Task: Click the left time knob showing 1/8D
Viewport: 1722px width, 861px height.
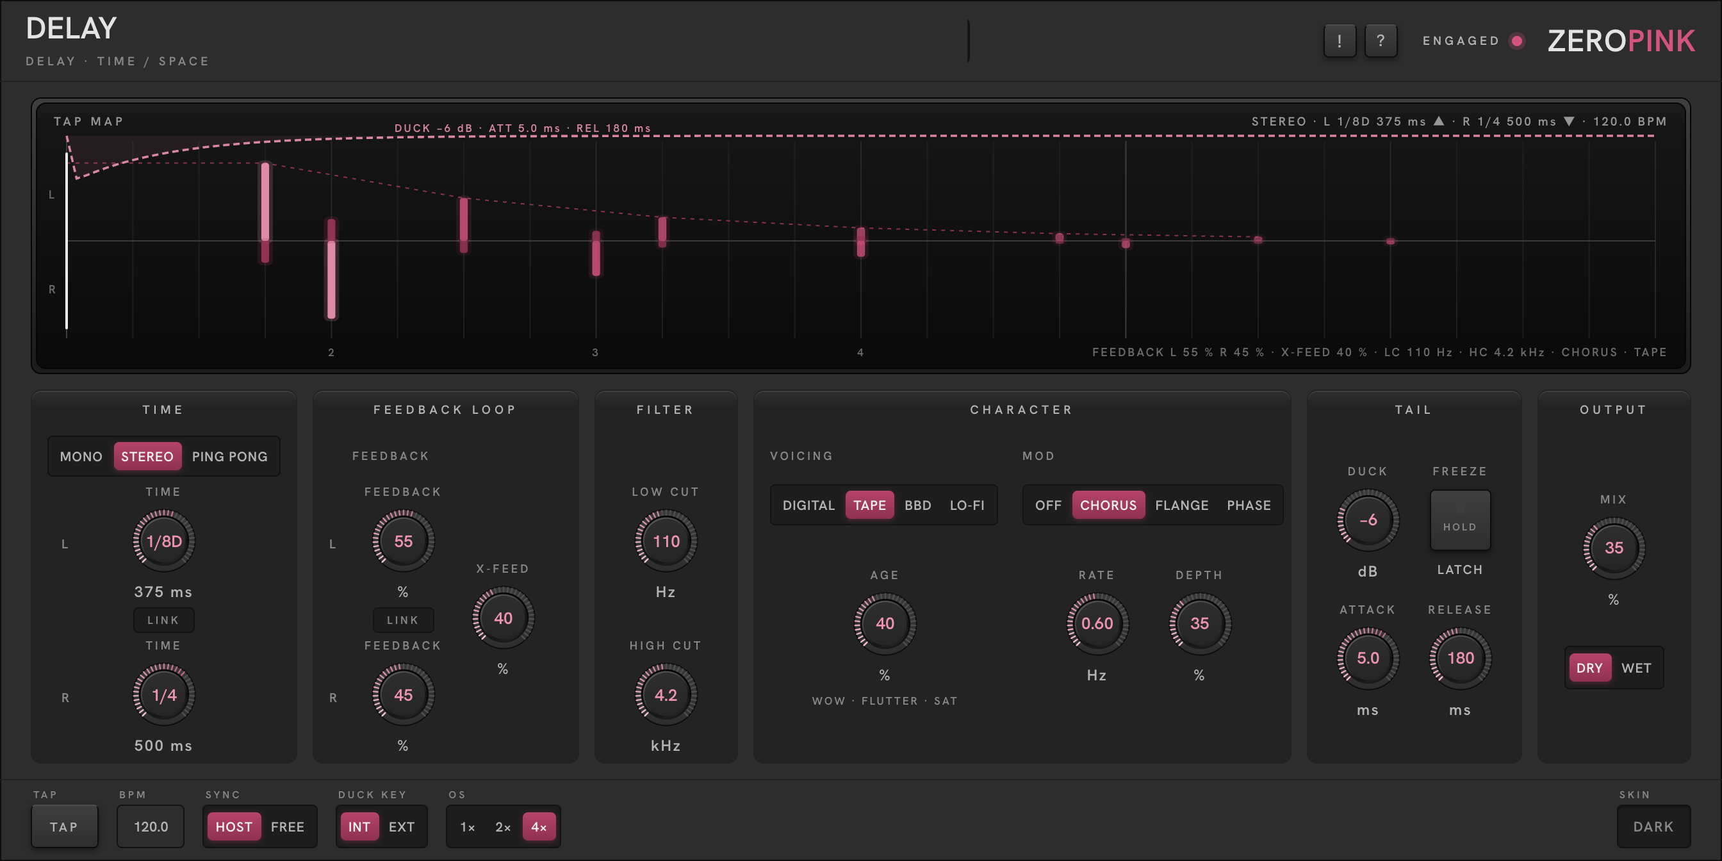Action: (x=164, y=541)
